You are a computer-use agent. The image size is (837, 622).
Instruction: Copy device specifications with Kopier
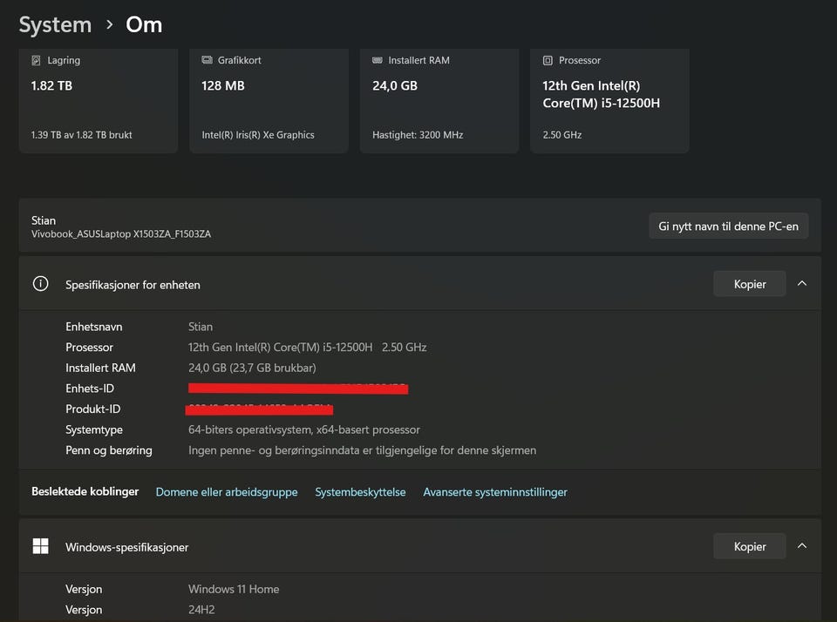750,284
